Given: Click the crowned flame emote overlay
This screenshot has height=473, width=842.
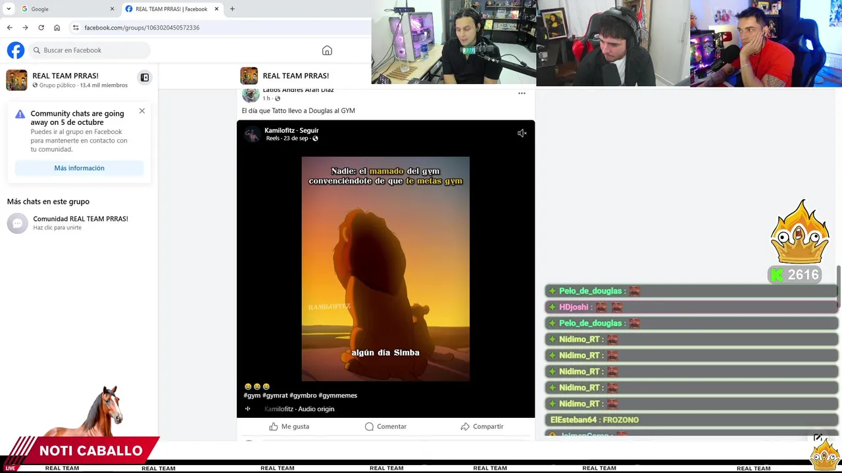Looking at the screenshot, I should (800, 232).
